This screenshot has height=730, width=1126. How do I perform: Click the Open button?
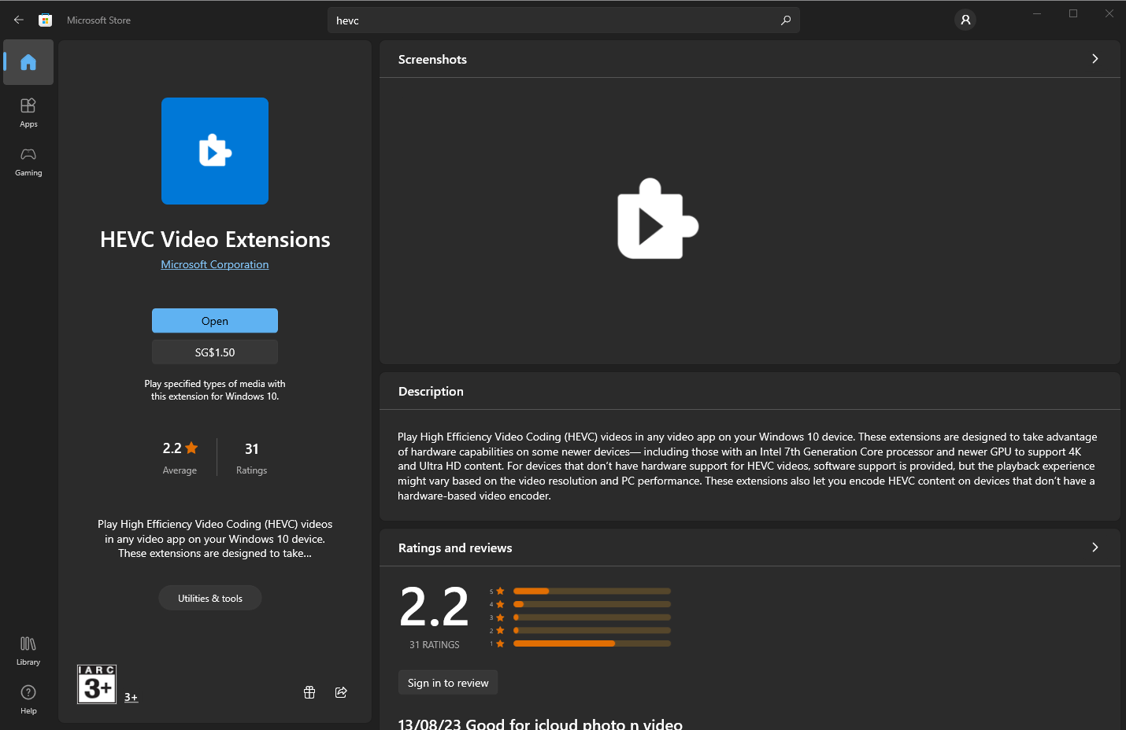215,321
